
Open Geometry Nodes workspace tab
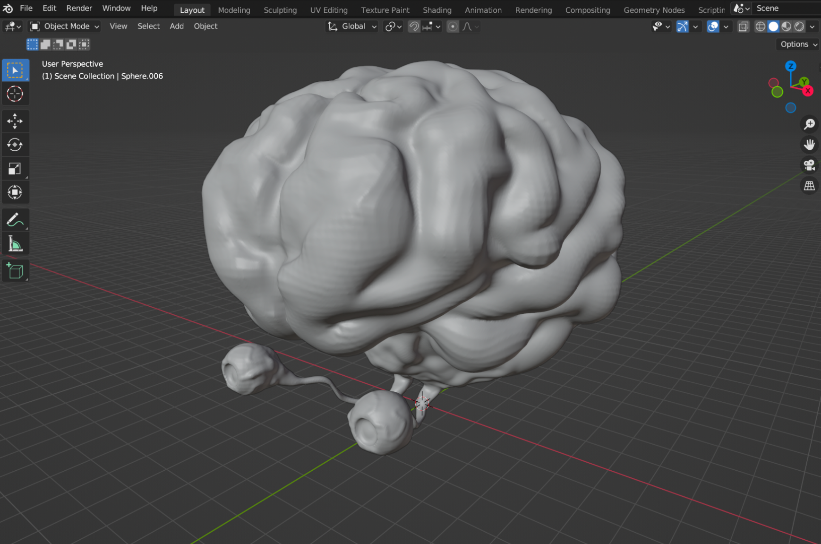coord(654,10)
